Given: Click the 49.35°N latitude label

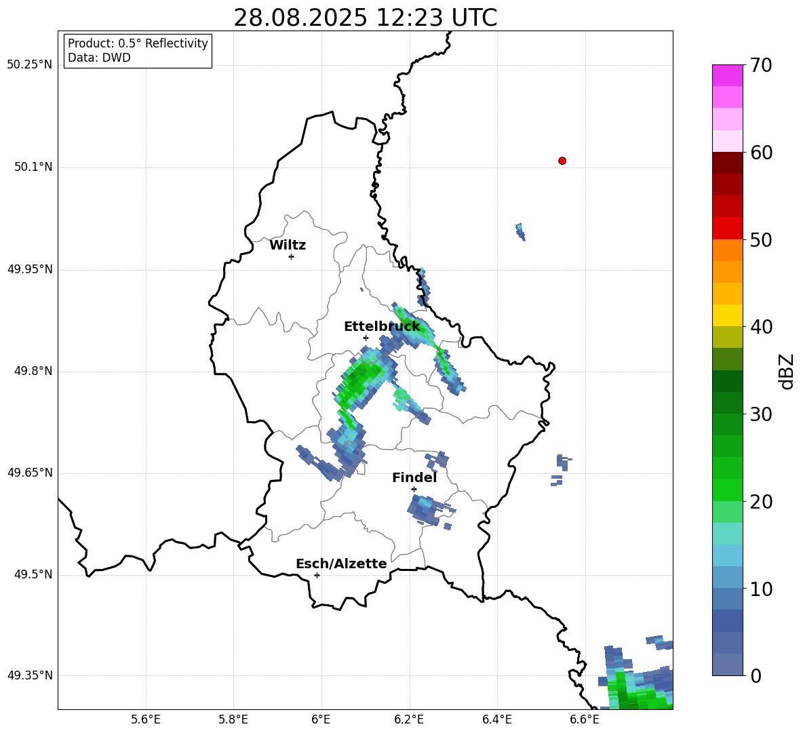Looking at the screenshot, I should click(x=29, y=675).
